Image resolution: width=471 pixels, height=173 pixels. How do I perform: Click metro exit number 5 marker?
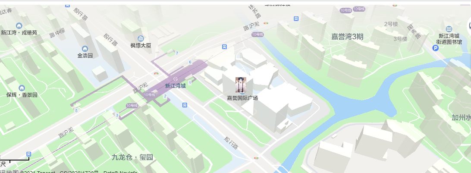(76, 110)
